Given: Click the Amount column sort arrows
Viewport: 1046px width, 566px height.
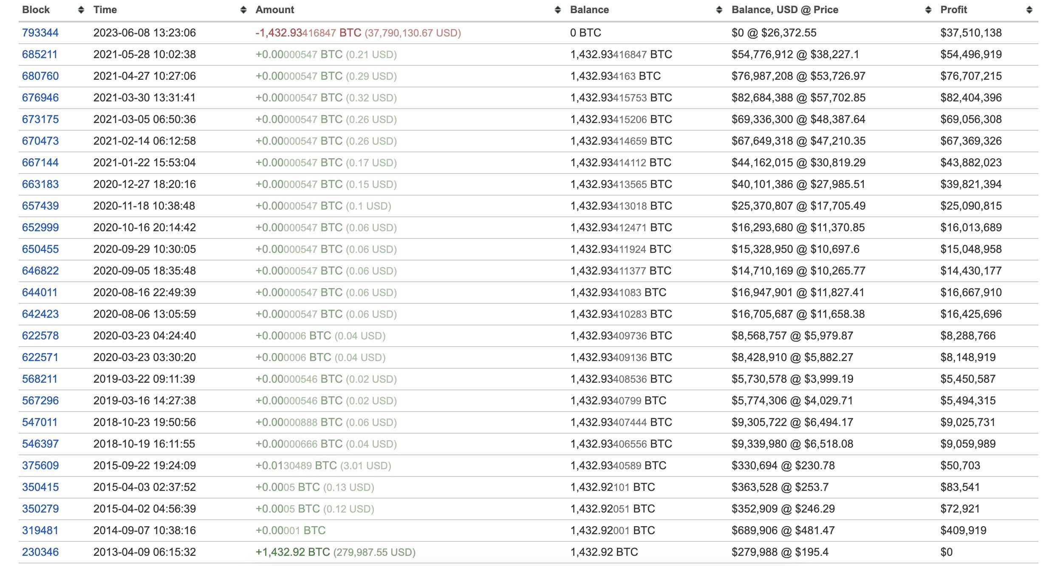Looking at the screenshot, I should pyautogui.click(x=558, y=10).
